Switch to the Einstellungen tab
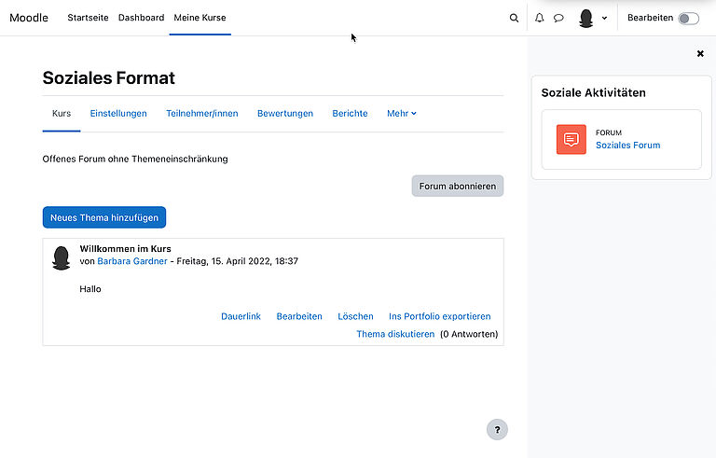Viewport: 716px width, 458px height. point(118,114)
